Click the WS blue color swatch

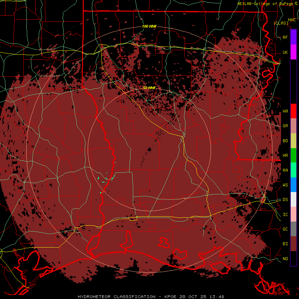click(293, 185)
